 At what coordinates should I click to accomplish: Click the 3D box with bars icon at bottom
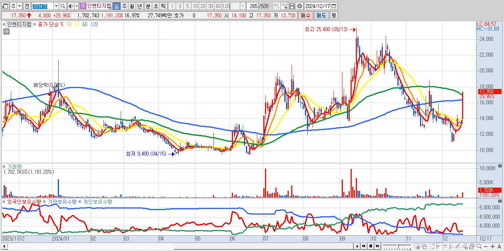[x=465, y=247]
